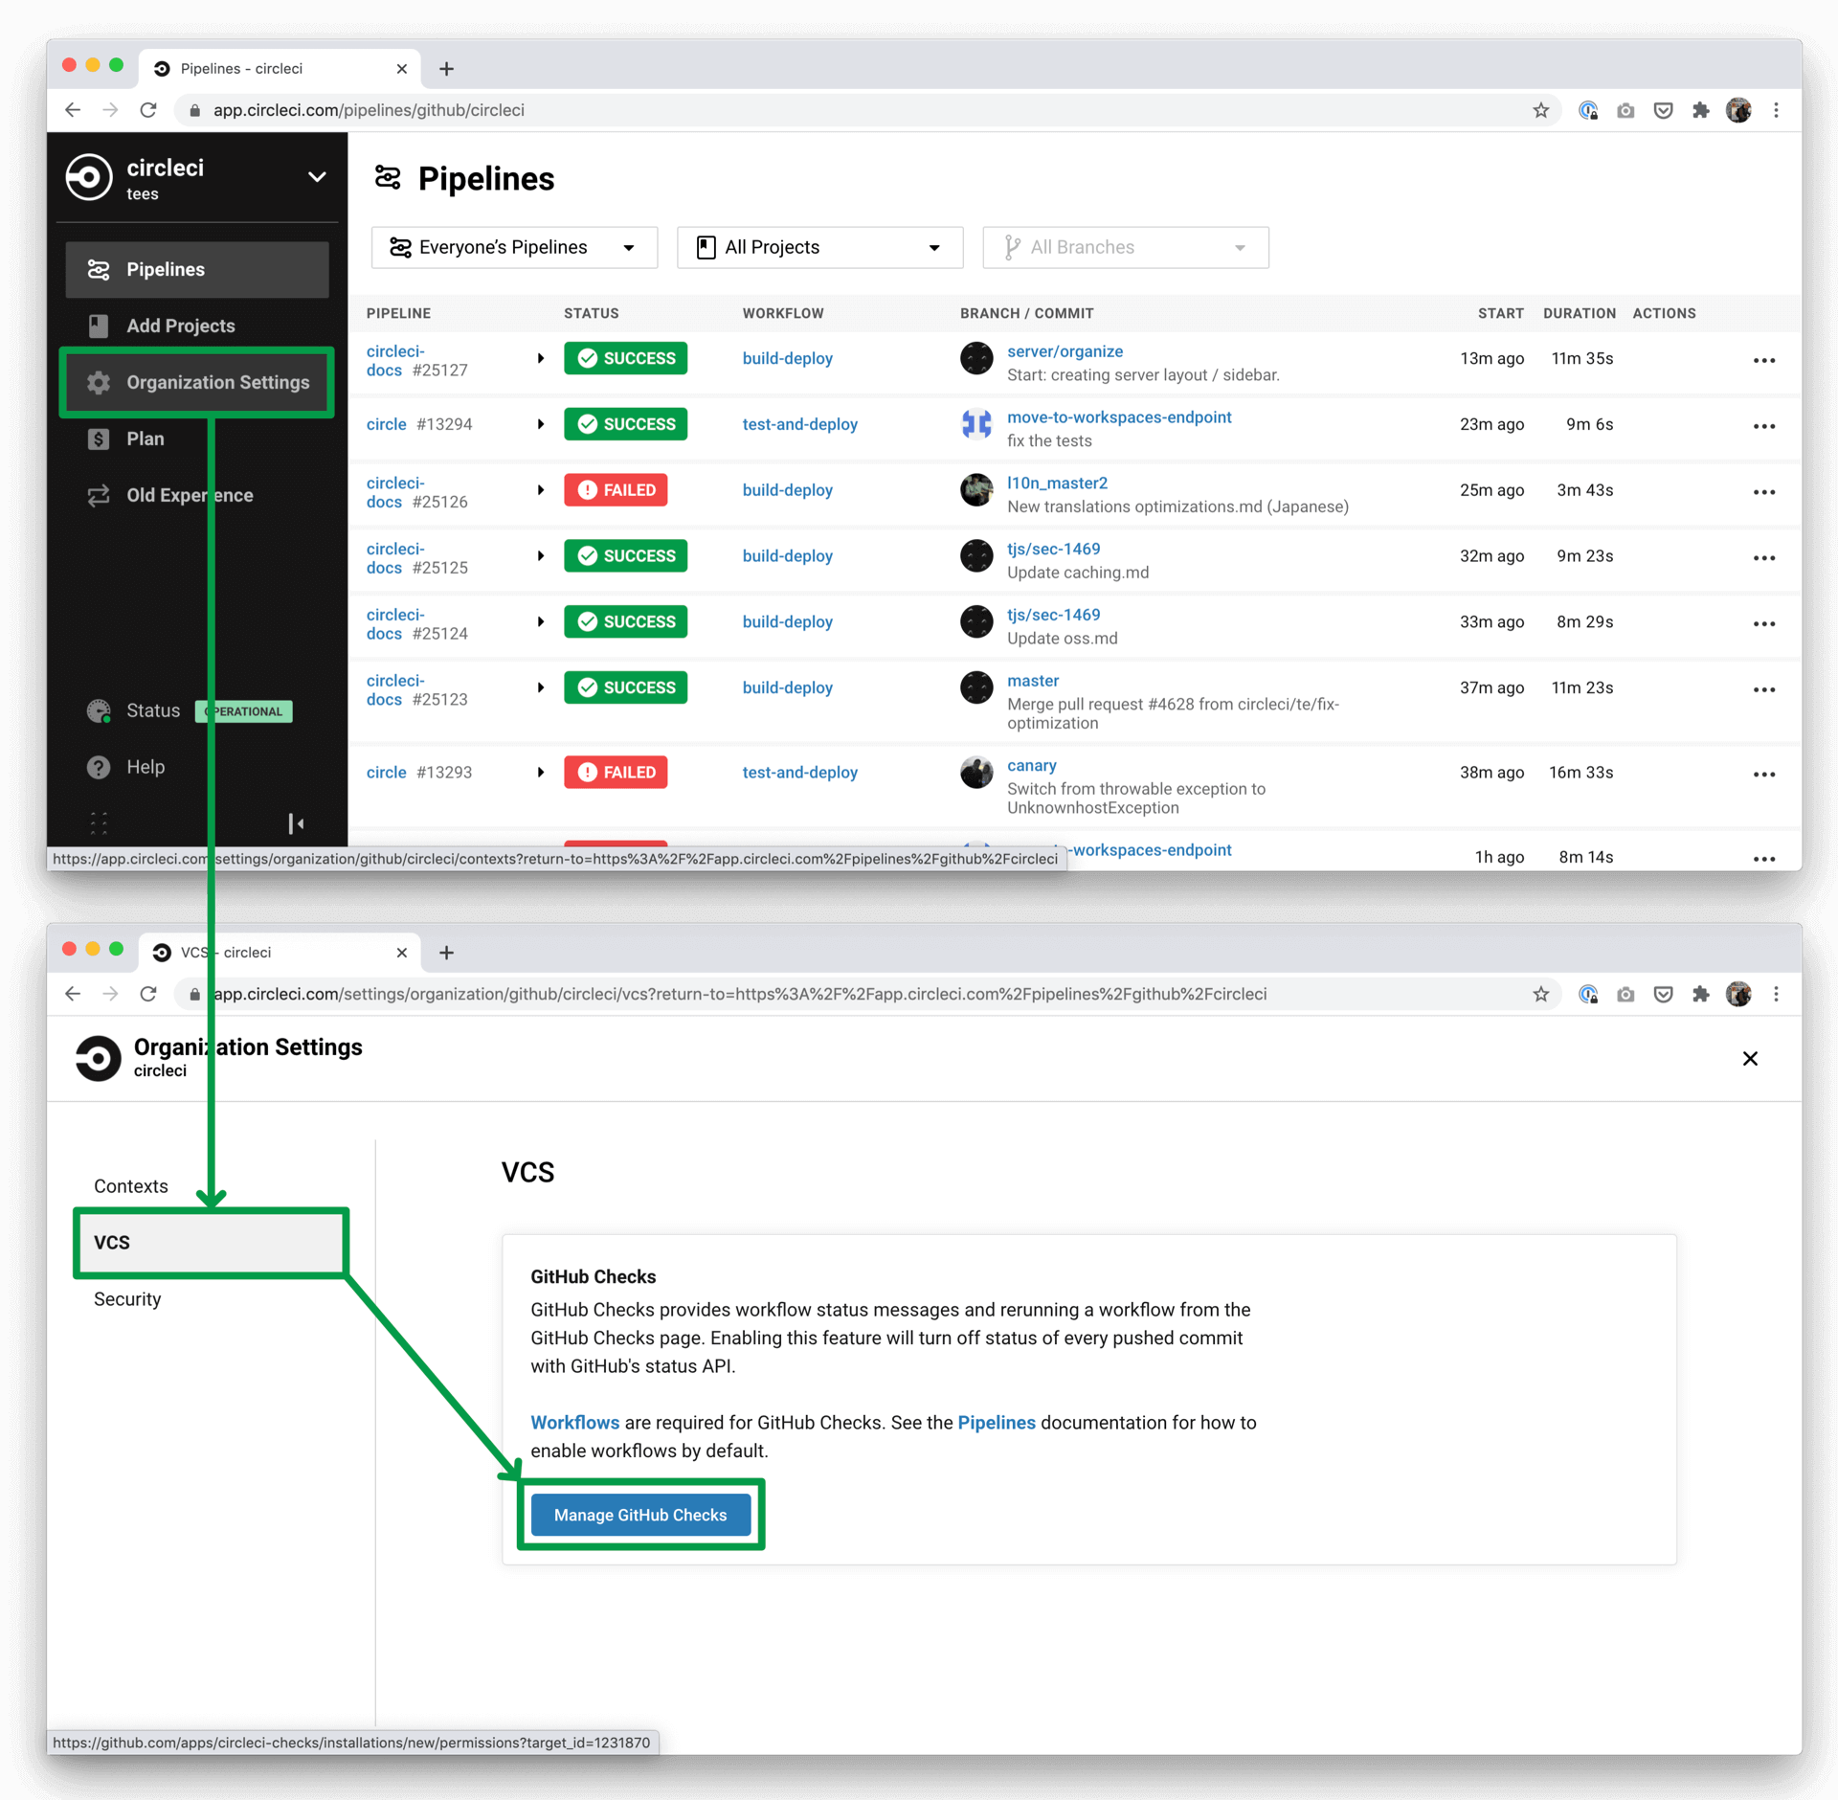This screenshot has height=1800, width=1838.
Task: Select Pipelines in the sidebar
Action: coord(197,270)
